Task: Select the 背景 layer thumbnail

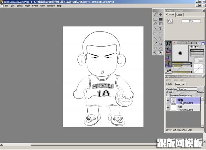Action: [173, 108]
